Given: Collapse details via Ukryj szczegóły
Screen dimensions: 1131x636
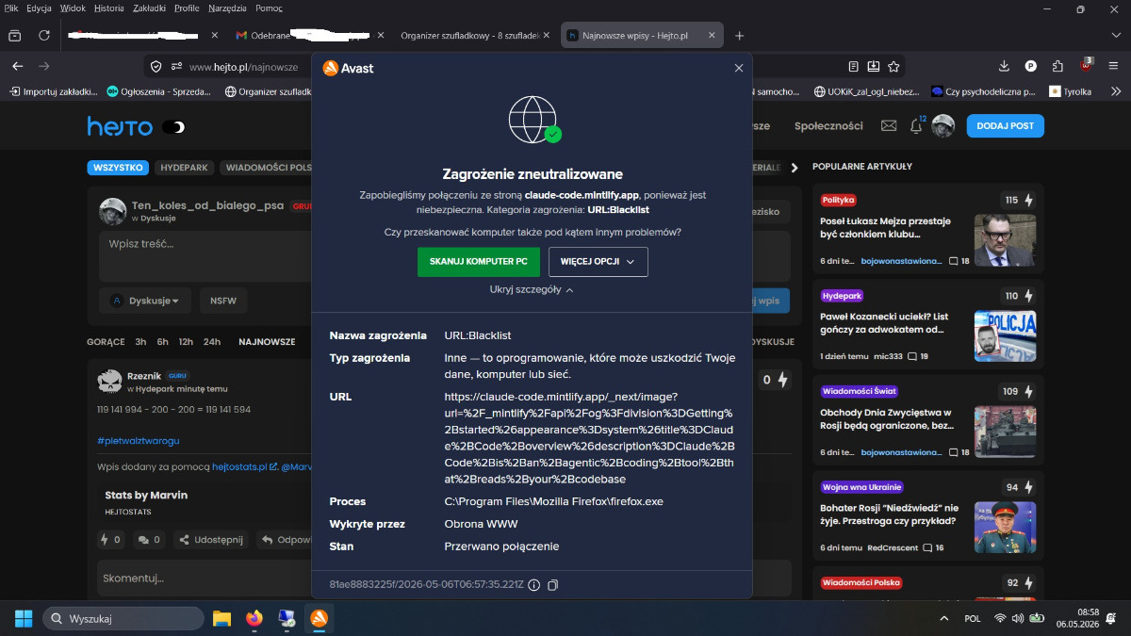Looking at the screenshot, I should click(532, 289).
